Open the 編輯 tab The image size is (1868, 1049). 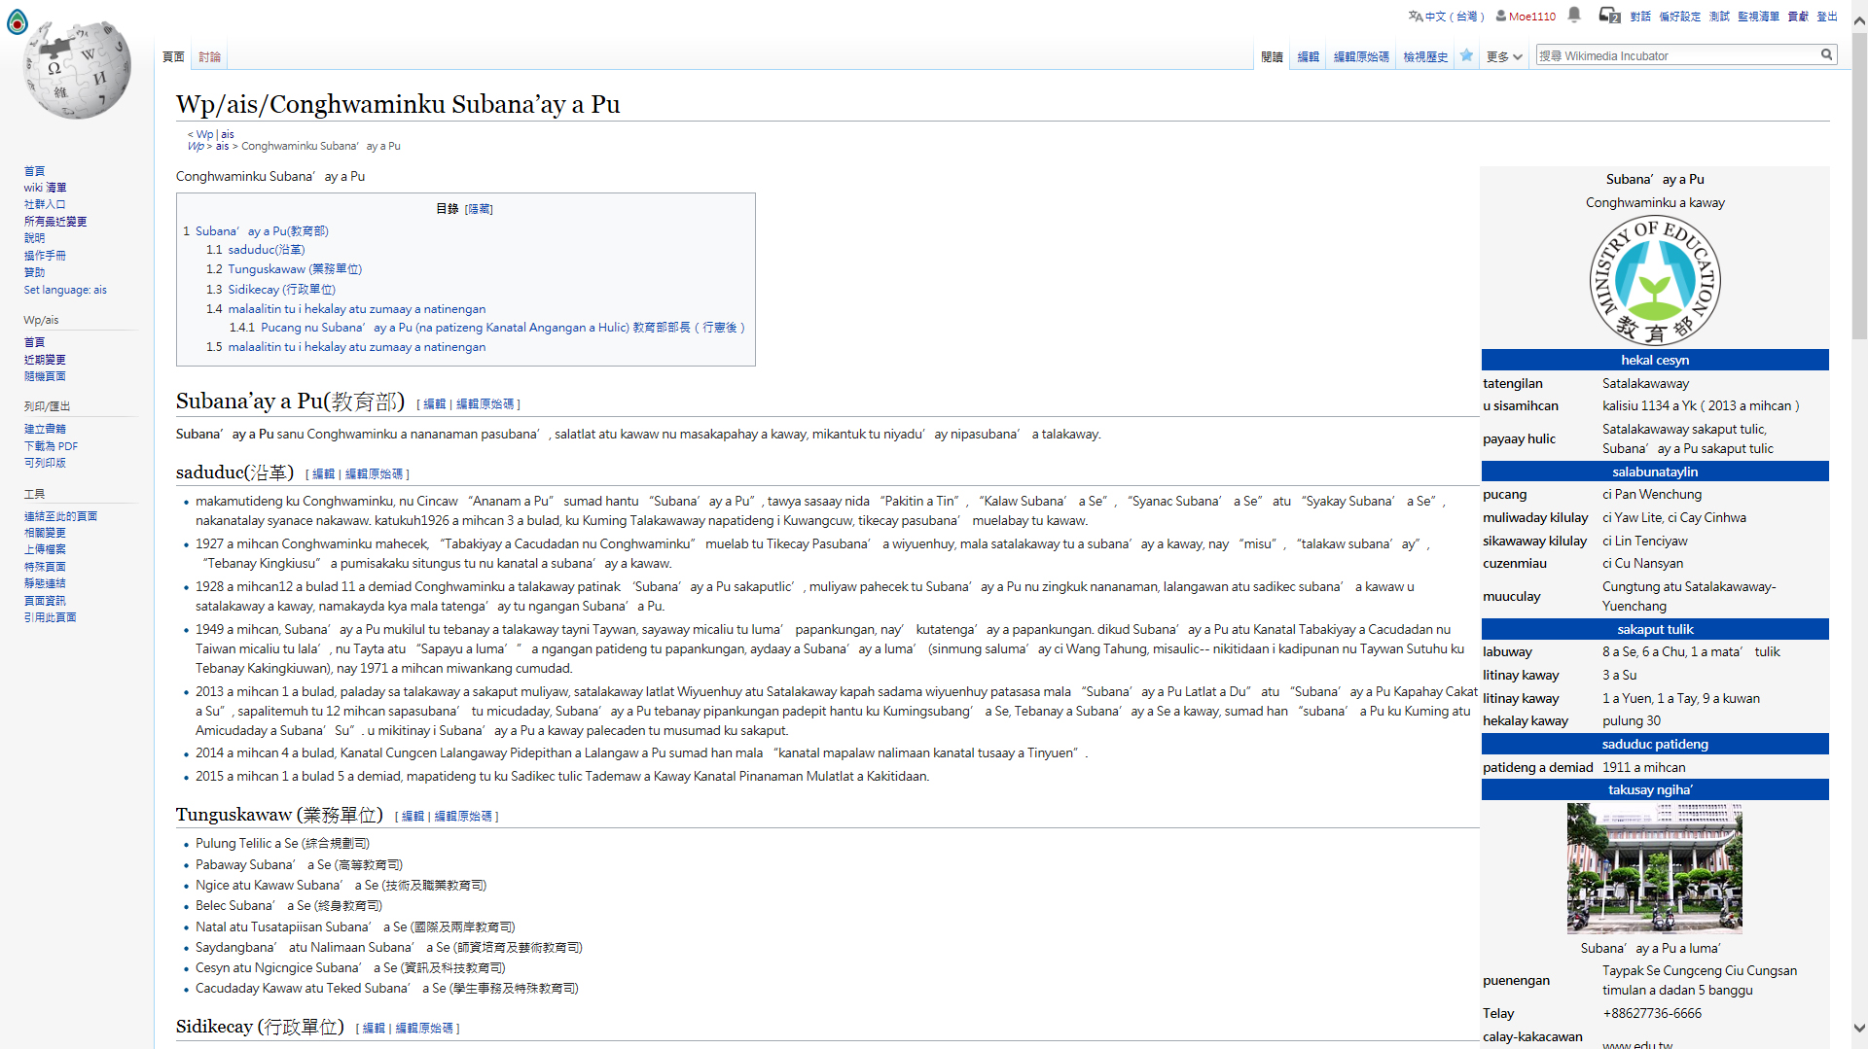1308,57
